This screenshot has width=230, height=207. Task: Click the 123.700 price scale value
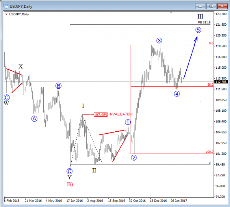pyautogui.click(x=221, y=14)
